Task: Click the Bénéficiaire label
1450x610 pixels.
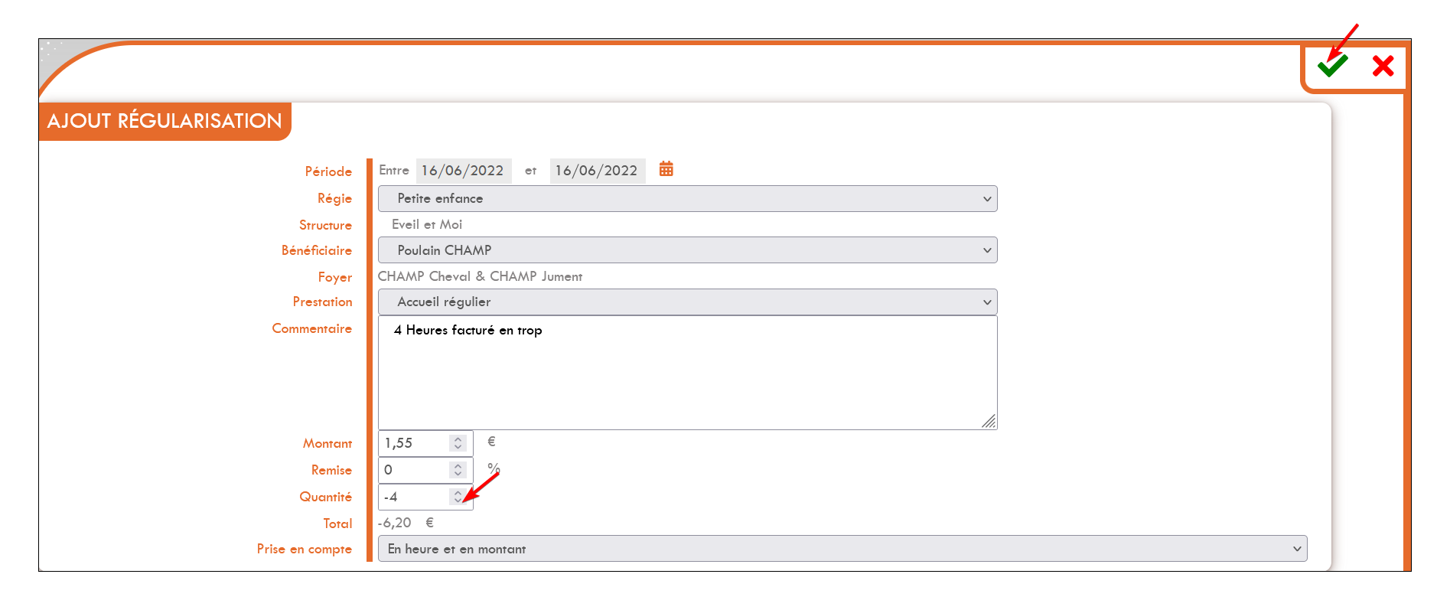Action: 317,250
